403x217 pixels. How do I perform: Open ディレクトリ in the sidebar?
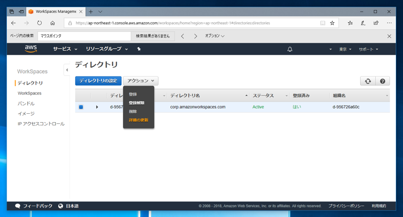pos(30,83)
